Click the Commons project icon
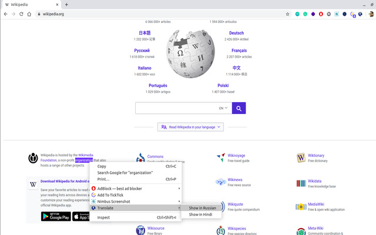376x235 pixels. 140,158
